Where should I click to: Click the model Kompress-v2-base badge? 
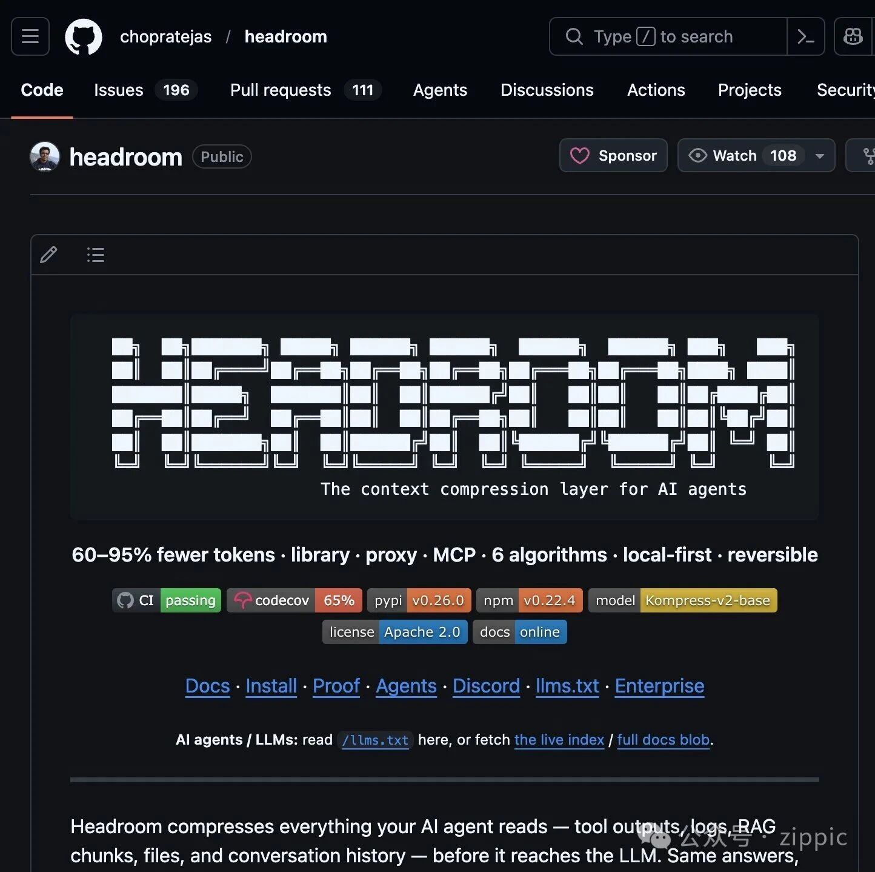[x=683, y=600]
